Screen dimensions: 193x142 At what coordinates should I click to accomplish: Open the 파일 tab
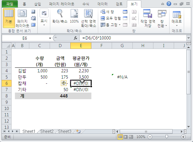pos(10,4)
